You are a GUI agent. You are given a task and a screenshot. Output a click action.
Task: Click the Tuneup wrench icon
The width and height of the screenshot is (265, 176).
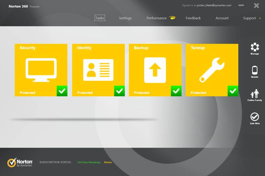click(x=212, y=70)
